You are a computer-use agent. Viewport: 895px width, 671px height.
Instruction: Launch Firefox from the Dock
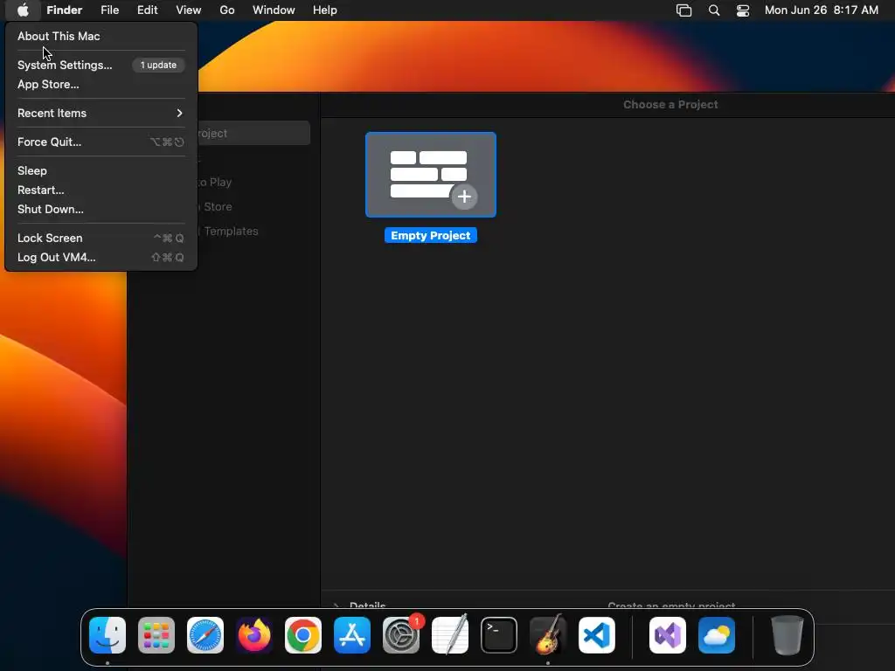click(254, 635)
